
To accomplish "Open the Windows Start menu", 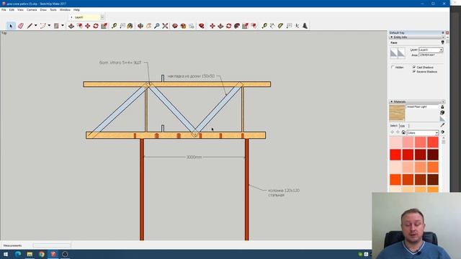I will pos(6,254).
